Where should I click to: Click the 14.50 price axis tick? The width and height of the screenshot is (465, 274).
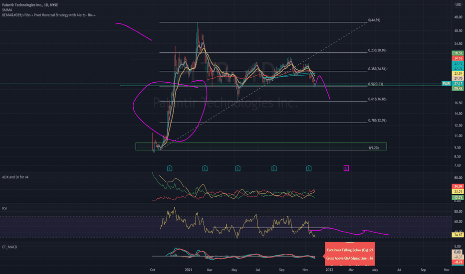click(x=458, y=114)
